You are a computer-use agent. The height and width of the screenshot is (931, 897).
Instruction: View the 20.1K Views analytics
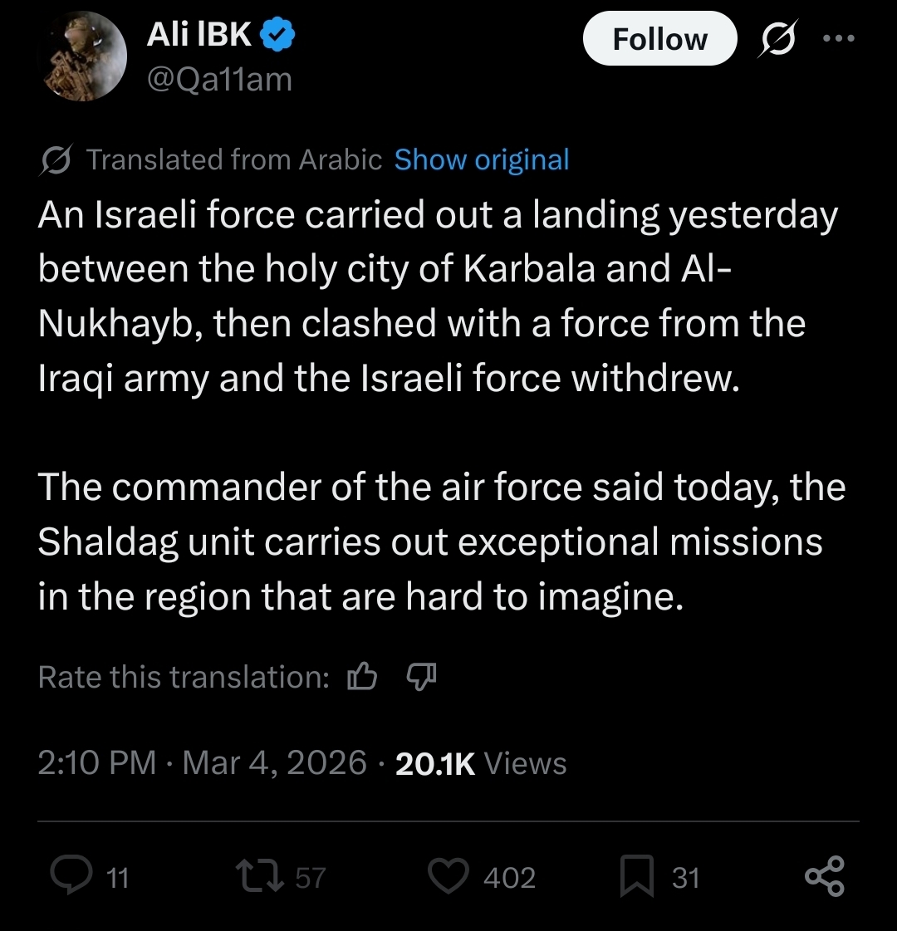481,762
